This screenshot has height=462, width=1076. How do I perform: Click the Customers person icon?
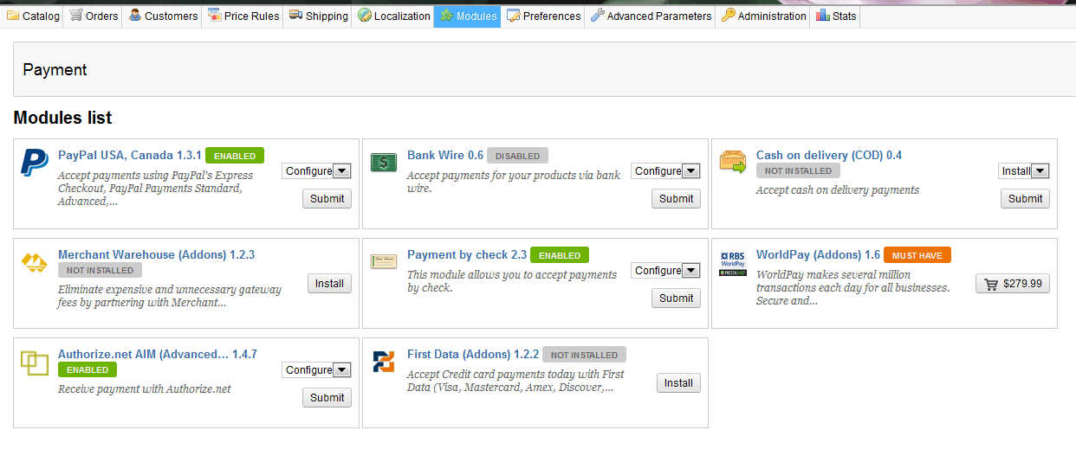(135, 16)
